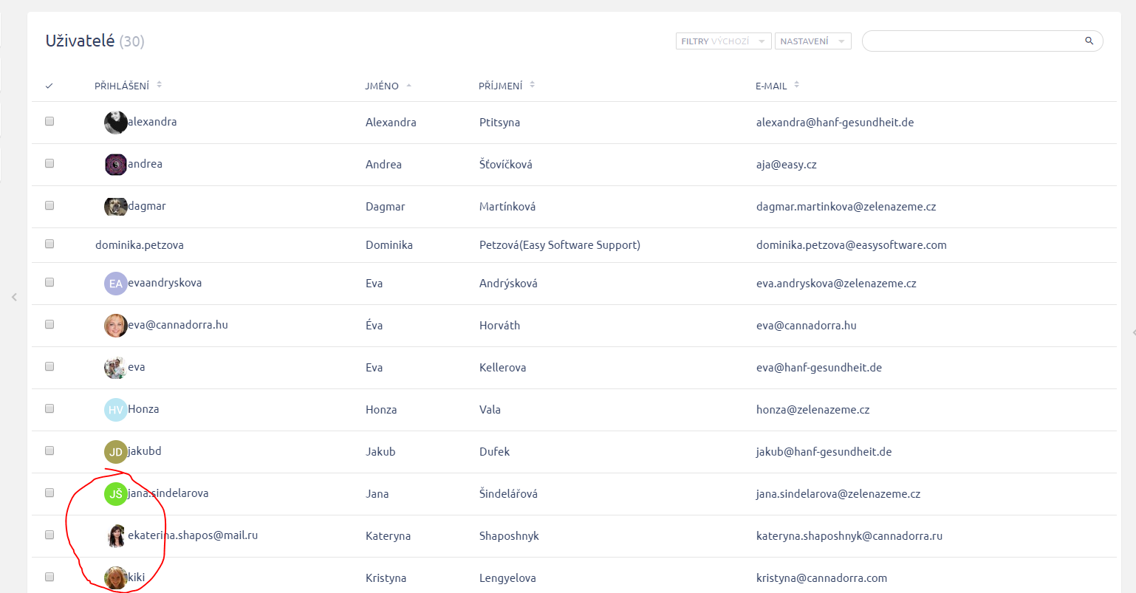Select the dominika.petzova row checkbox

(49, 244)
